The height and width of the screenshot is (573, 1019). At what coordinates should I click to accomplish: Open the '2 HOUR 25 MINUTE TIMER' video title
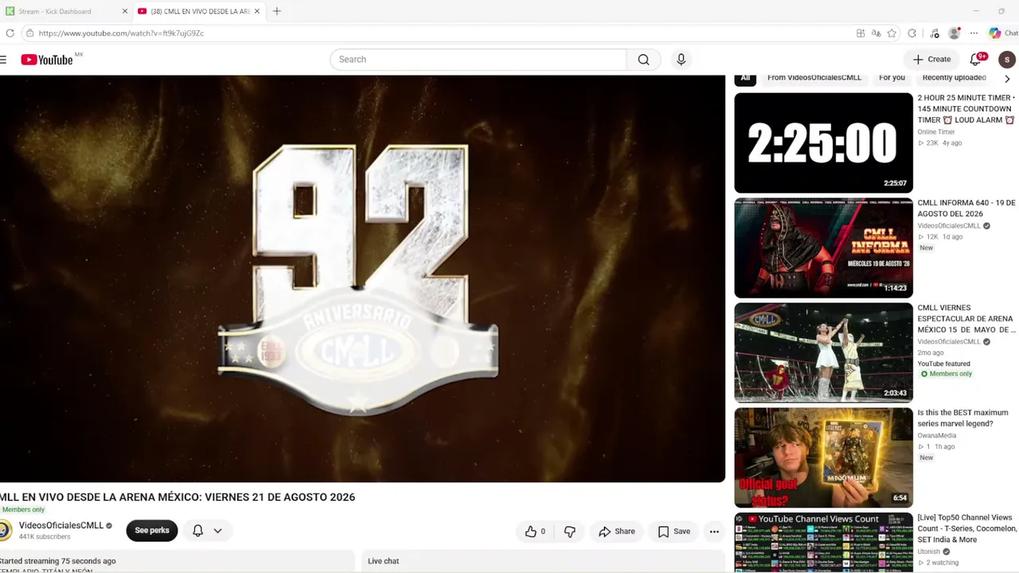coord(966,109)
